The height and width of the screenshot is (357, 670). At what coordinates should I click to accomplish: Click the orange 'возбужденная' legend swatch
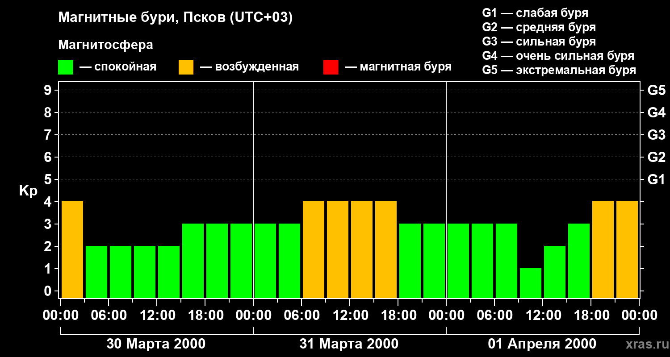coord(186,67)
